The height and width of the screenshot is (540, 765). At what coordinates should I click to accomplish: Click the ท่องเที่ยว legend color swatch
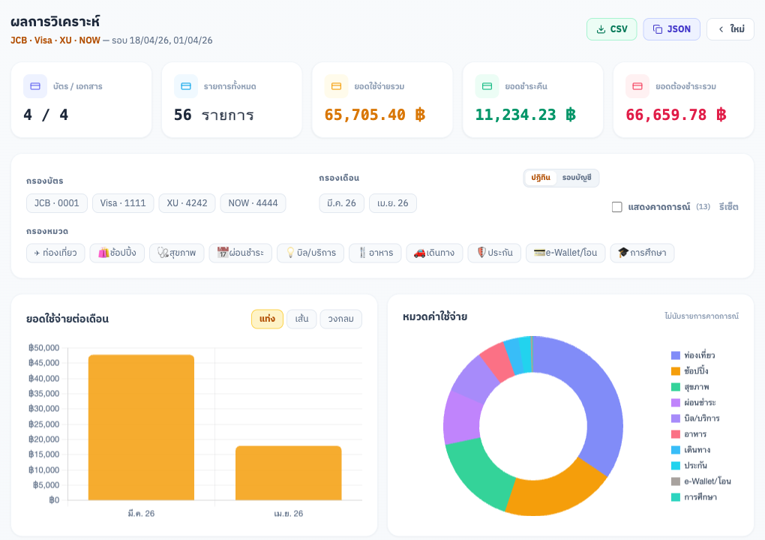pos(676,355)
